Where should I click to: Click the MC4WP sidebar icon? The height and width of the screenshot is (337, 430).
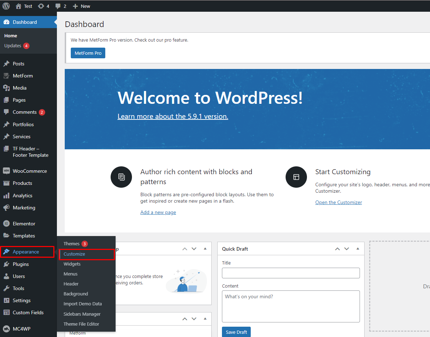pyautogui.click(x=6, y=329)
